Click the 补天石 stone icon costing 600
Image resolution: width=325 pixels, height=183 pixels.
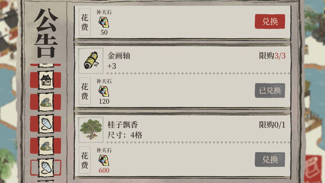pyautogui.click(x=104, y=160)
